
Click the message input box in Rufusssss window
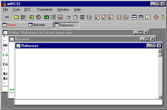[89, 102]
